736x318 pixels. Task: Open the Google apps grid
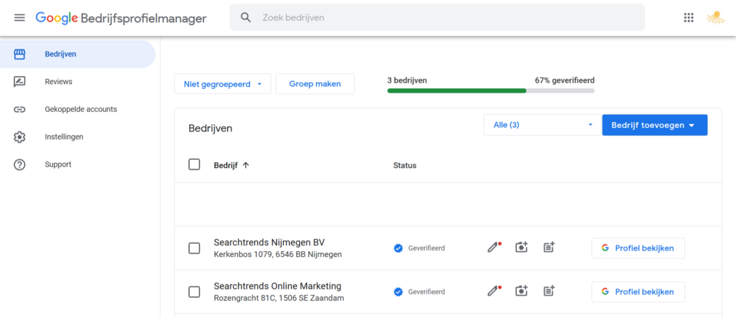click(x=689, y=17)
